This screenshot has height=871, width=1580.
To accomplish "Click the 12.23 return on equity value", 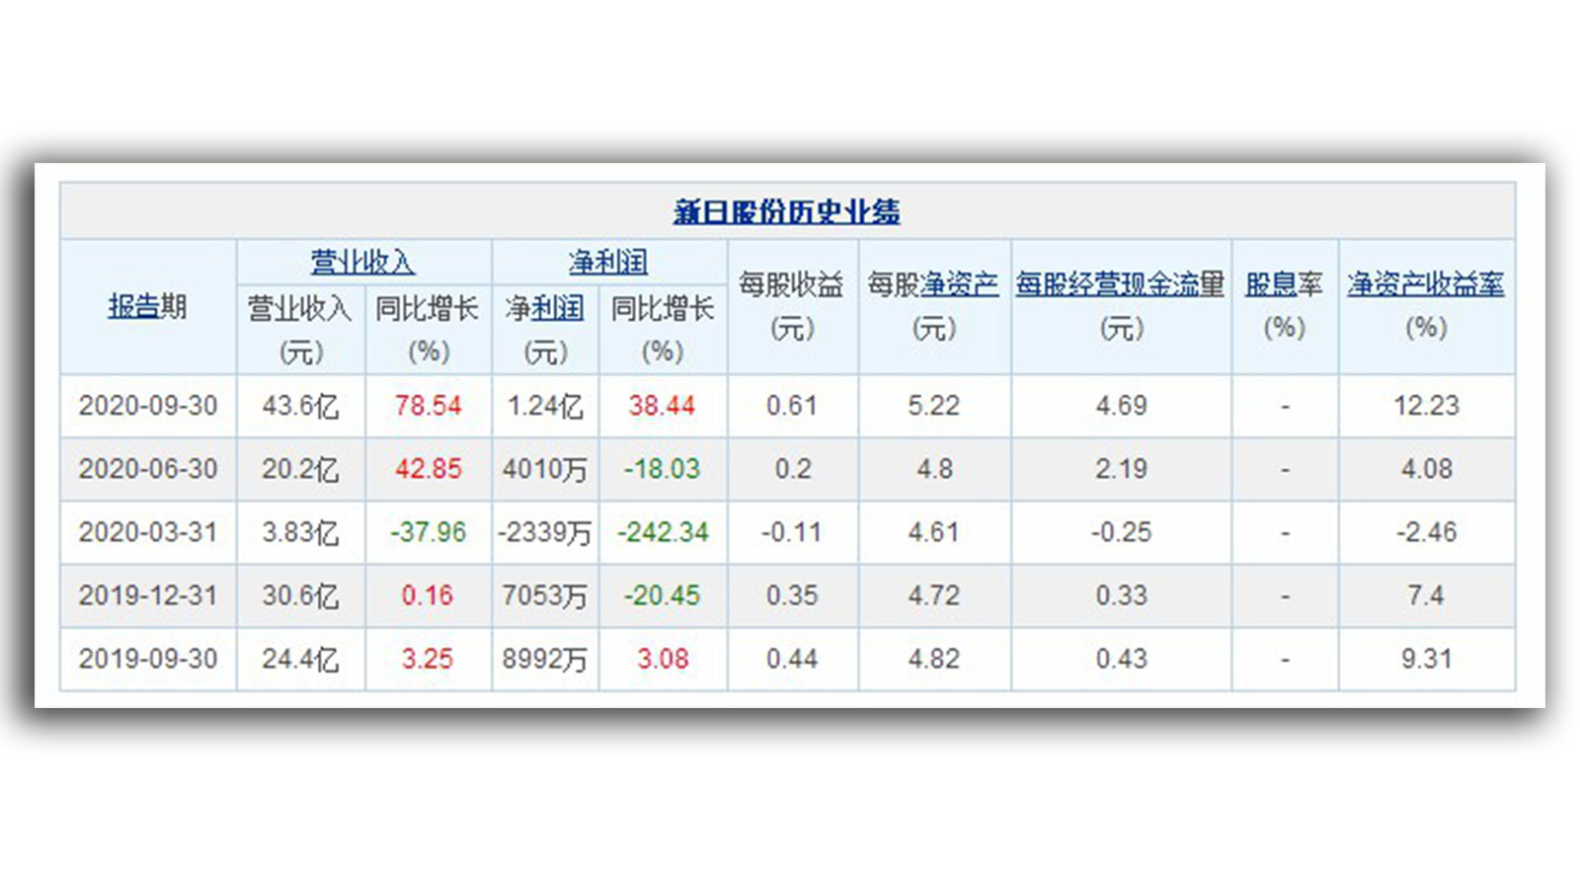I will (x=1426, y=406).
